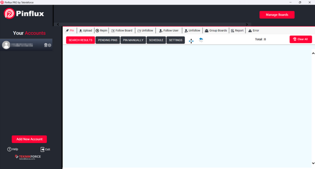Click the Manage Boards button

point(277,15)
